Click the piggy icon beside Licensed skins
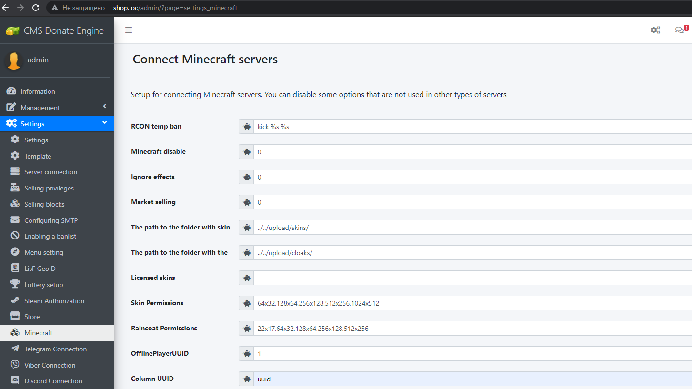The height and width of the screenshot is (389, 692). (x=247, y=278)
